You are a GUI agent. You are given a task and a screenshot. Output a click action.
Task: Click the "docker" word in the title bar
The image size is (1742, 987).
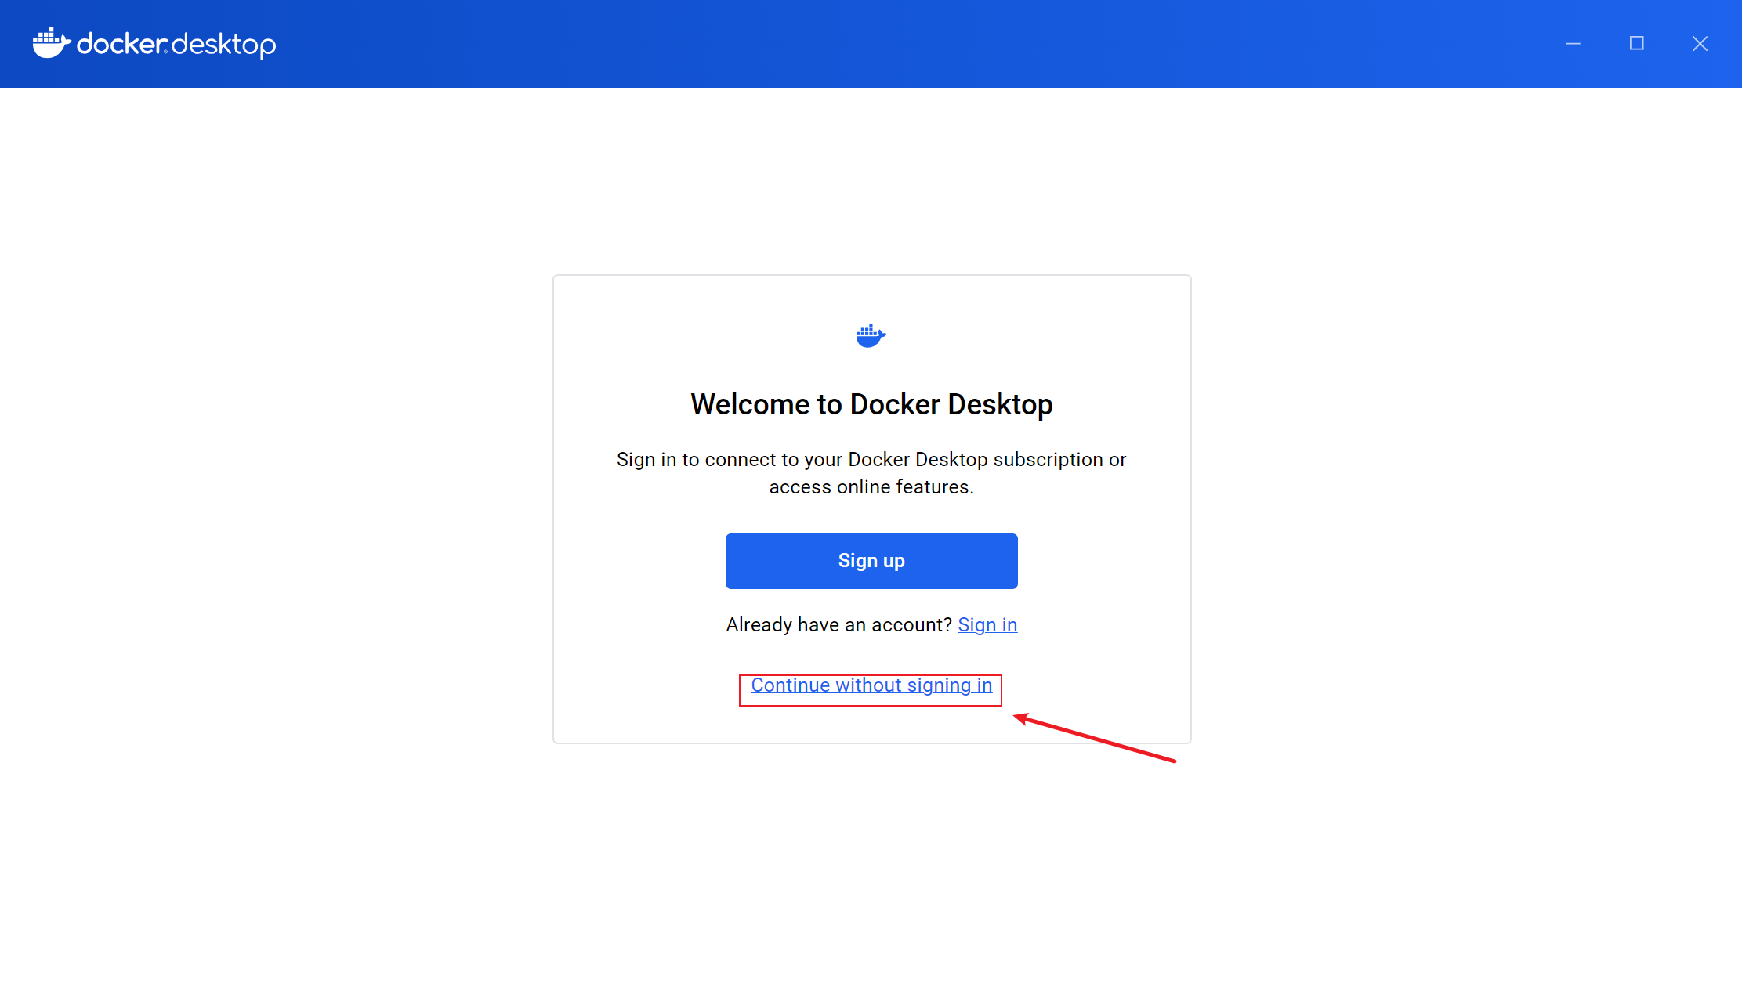pos(122,44)
